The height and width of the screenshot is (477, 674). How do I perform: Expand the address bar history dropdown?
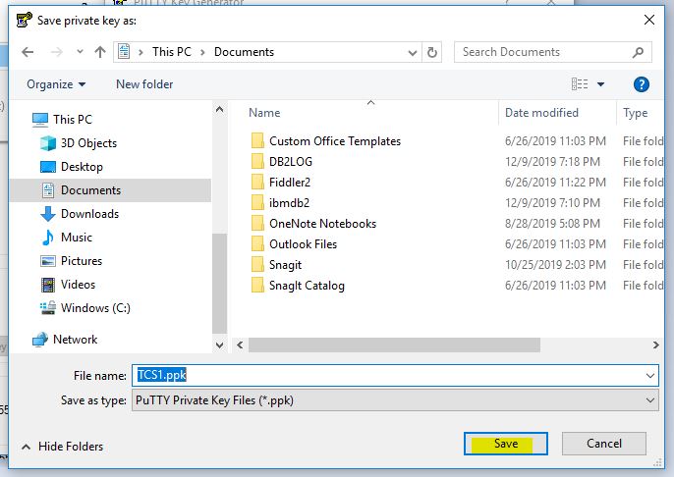(x=413, y=53)
